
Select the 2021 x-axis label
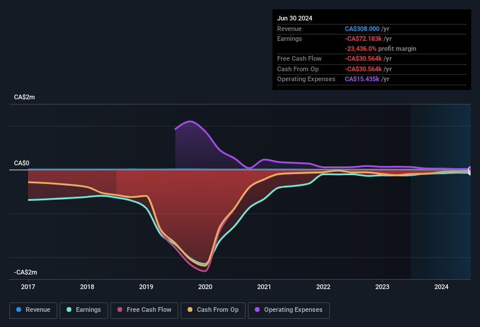point(264,287)
